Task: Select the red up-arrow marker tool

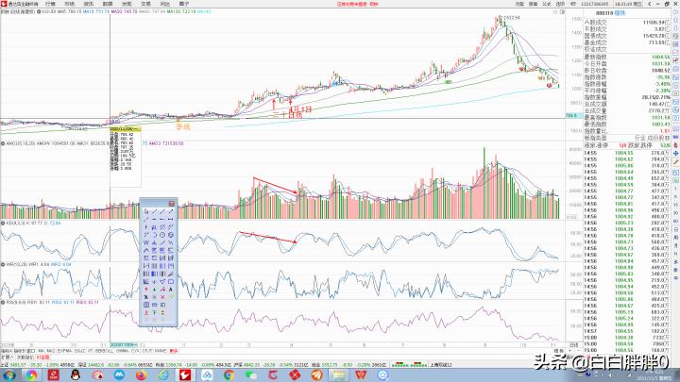Action: point(145,290)
